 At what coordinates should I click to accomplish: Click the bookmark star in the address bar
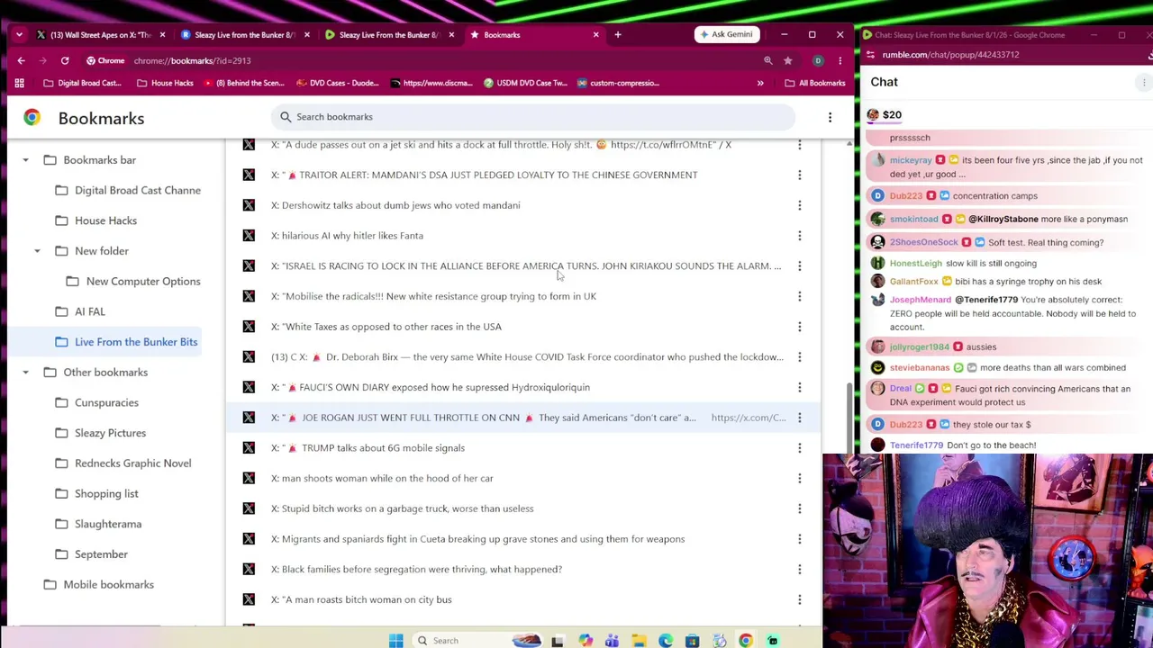point(788,60)
